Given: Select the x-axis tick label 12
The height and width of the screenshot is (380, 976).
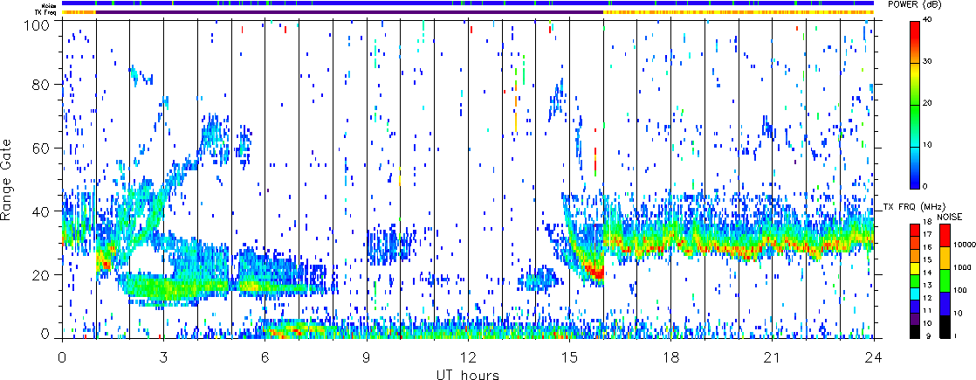Looking at the screenshot, I should click(468, 357).
